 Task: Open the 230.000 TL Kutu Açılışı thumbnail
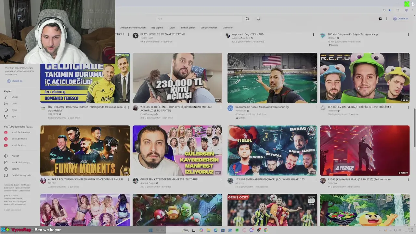(x=177, y=78)
